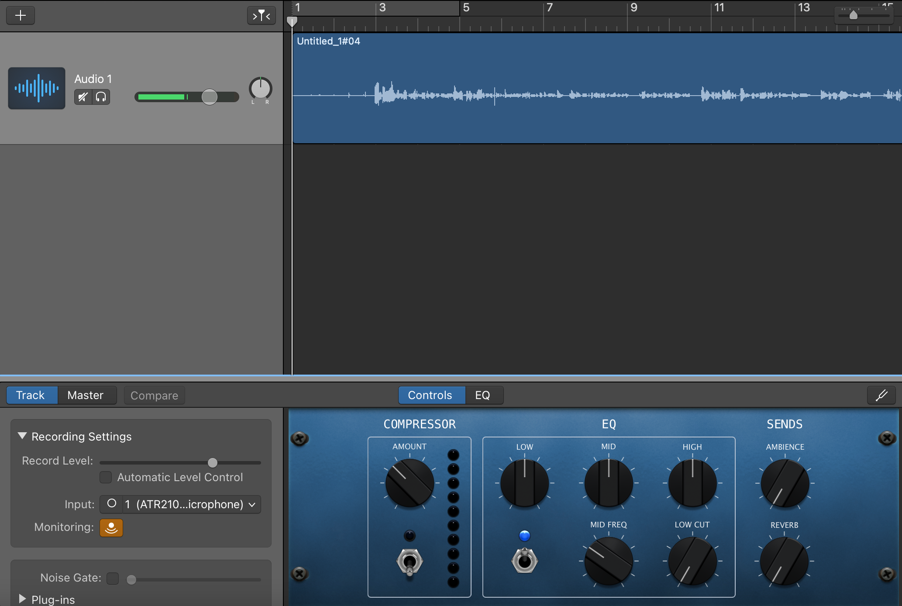
Task: Click the EQ HIGH knob
Action: (692, 483)
